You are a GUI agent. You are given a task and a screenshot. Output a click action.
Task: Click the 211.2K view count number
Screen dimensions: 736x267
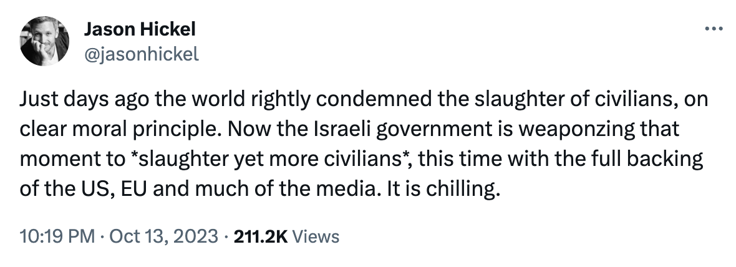(259, 236)
